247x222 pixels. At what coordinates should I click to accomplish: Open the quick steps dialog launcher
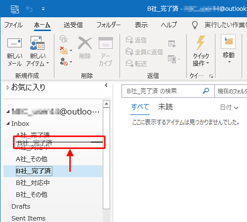[211, 76]
